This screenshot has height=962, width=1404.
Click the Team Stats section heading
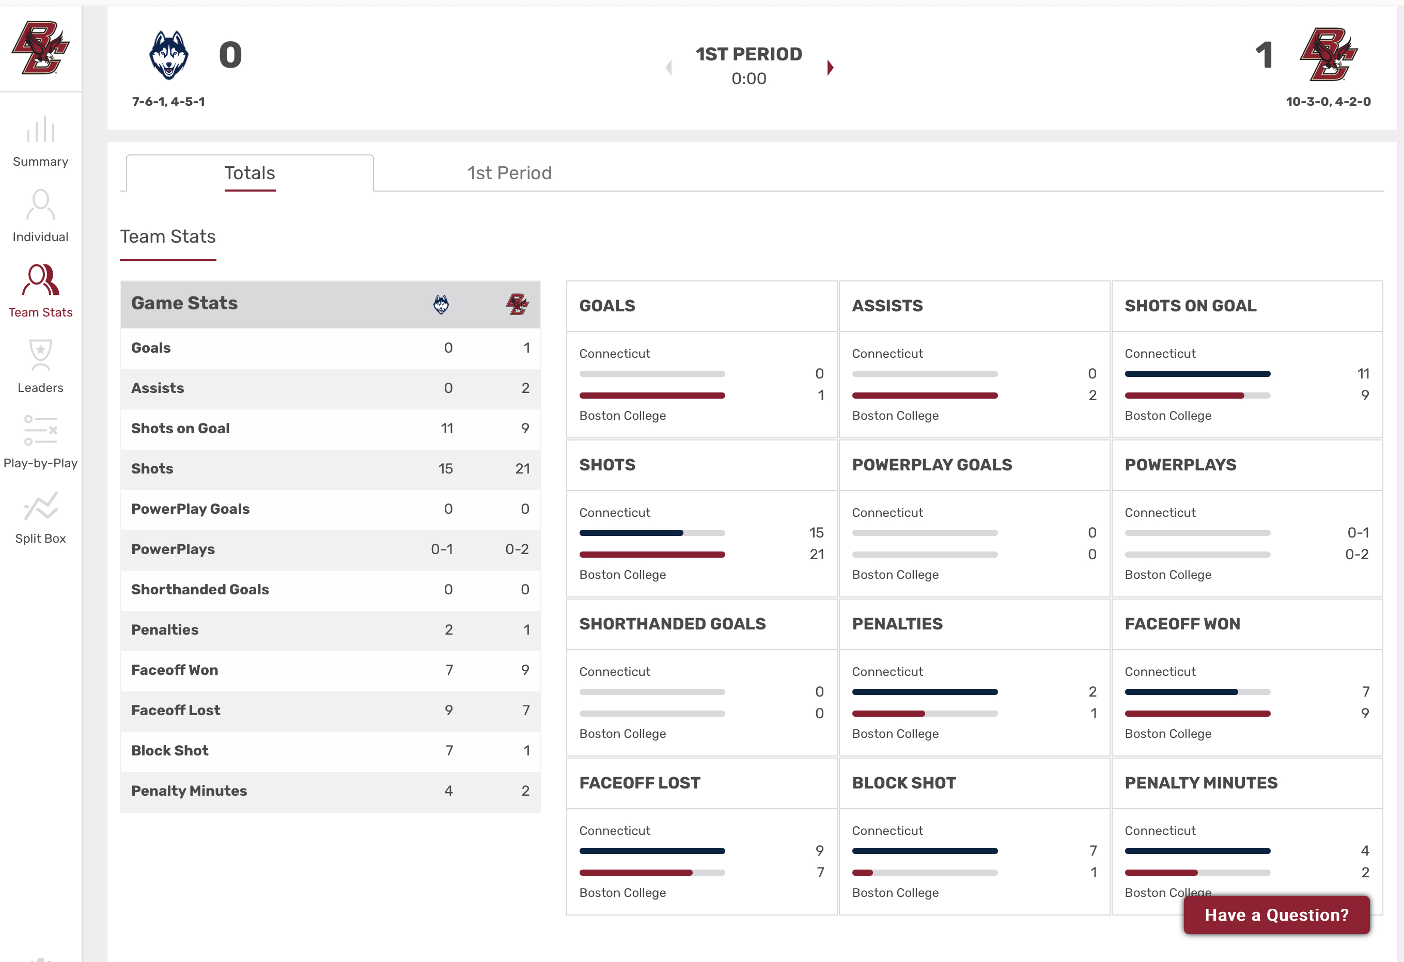tap(167, 236)
